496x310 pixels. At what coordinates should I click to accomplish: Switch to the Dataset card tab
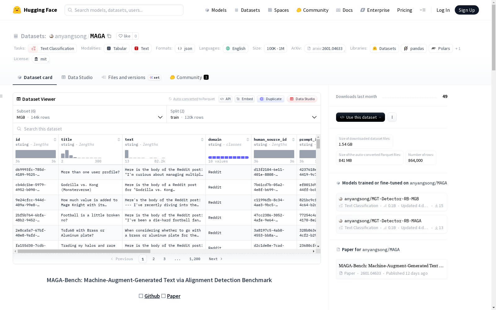(x=35, y=77)
